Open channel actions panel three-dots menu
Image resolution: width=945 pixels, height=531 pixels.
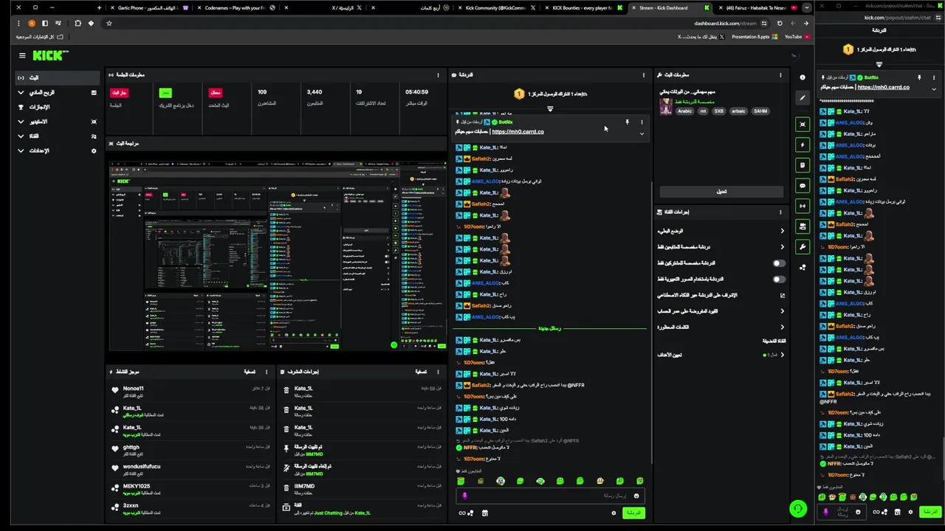pyautogui.click(x=780, y=212)
